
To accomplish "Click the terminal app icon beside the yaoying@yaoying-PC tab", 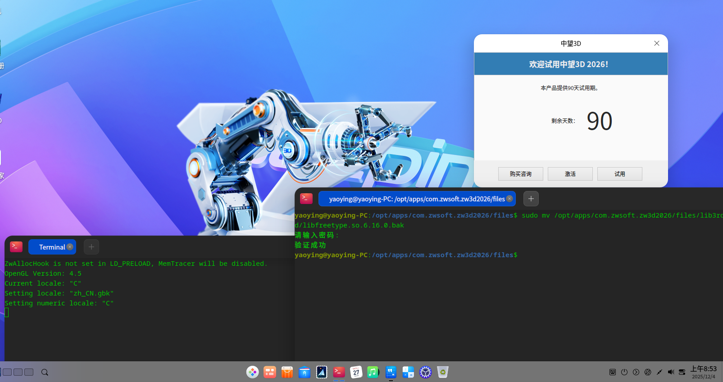I will (x=306, y=198).
